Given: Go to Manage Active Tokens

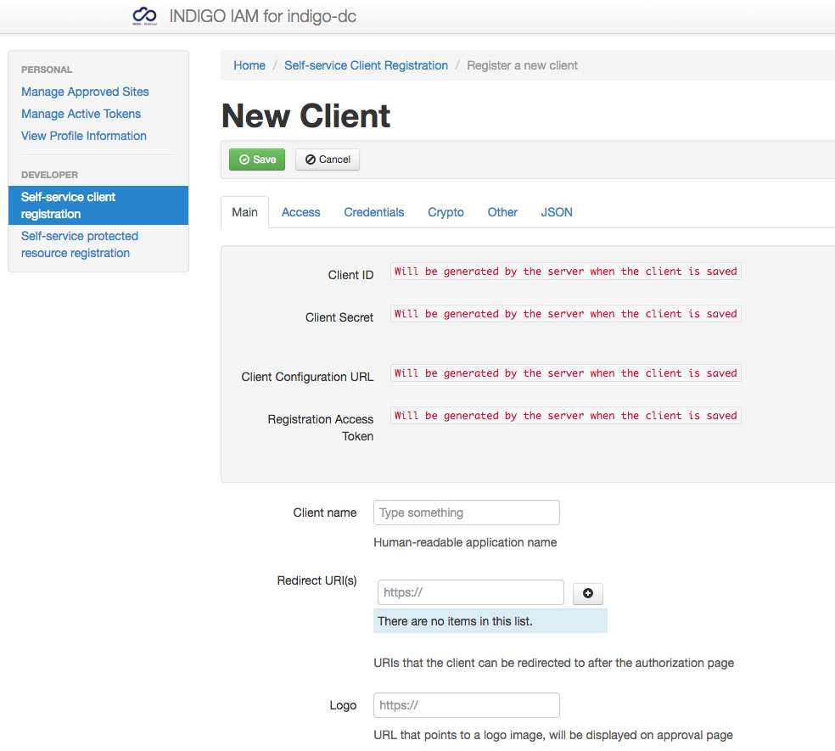Looking at the screenshot, I should (x=81, y=114).
